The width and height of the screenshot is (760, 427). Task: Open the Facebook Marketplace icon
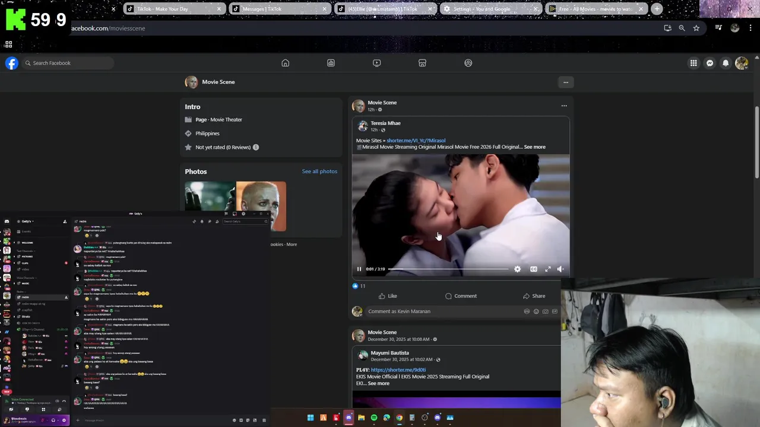click(x=422, y=63)
